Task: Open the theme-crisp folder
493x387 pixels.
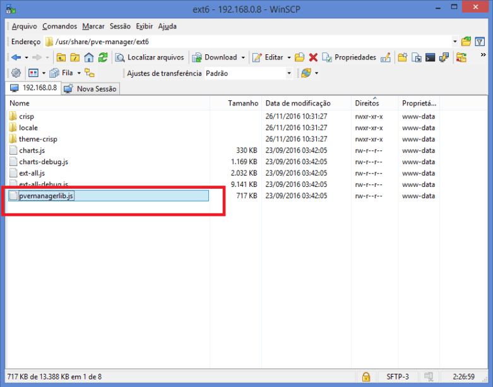Action: click(38, 139)
